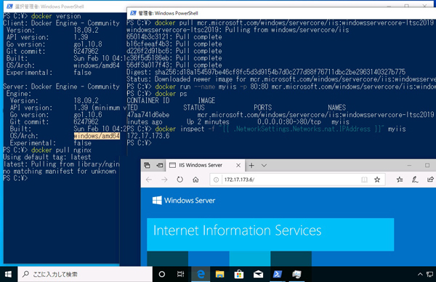Close the IIS Windows Server tab
The height and width of the screenshot is (282, 436).
238,165
